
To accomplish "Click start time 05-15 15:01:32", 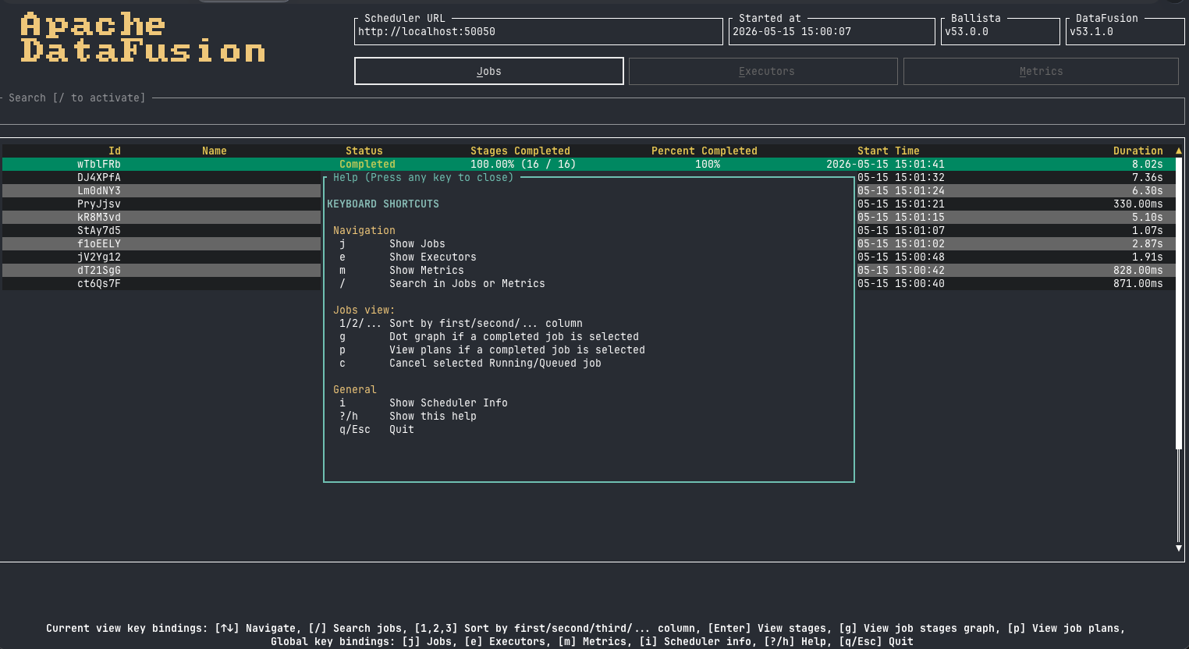I will click(901, 177).
